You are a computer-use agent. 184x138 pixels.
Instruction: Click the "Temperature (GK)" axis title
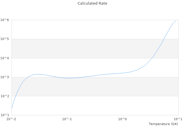click(x=163, y=124)
